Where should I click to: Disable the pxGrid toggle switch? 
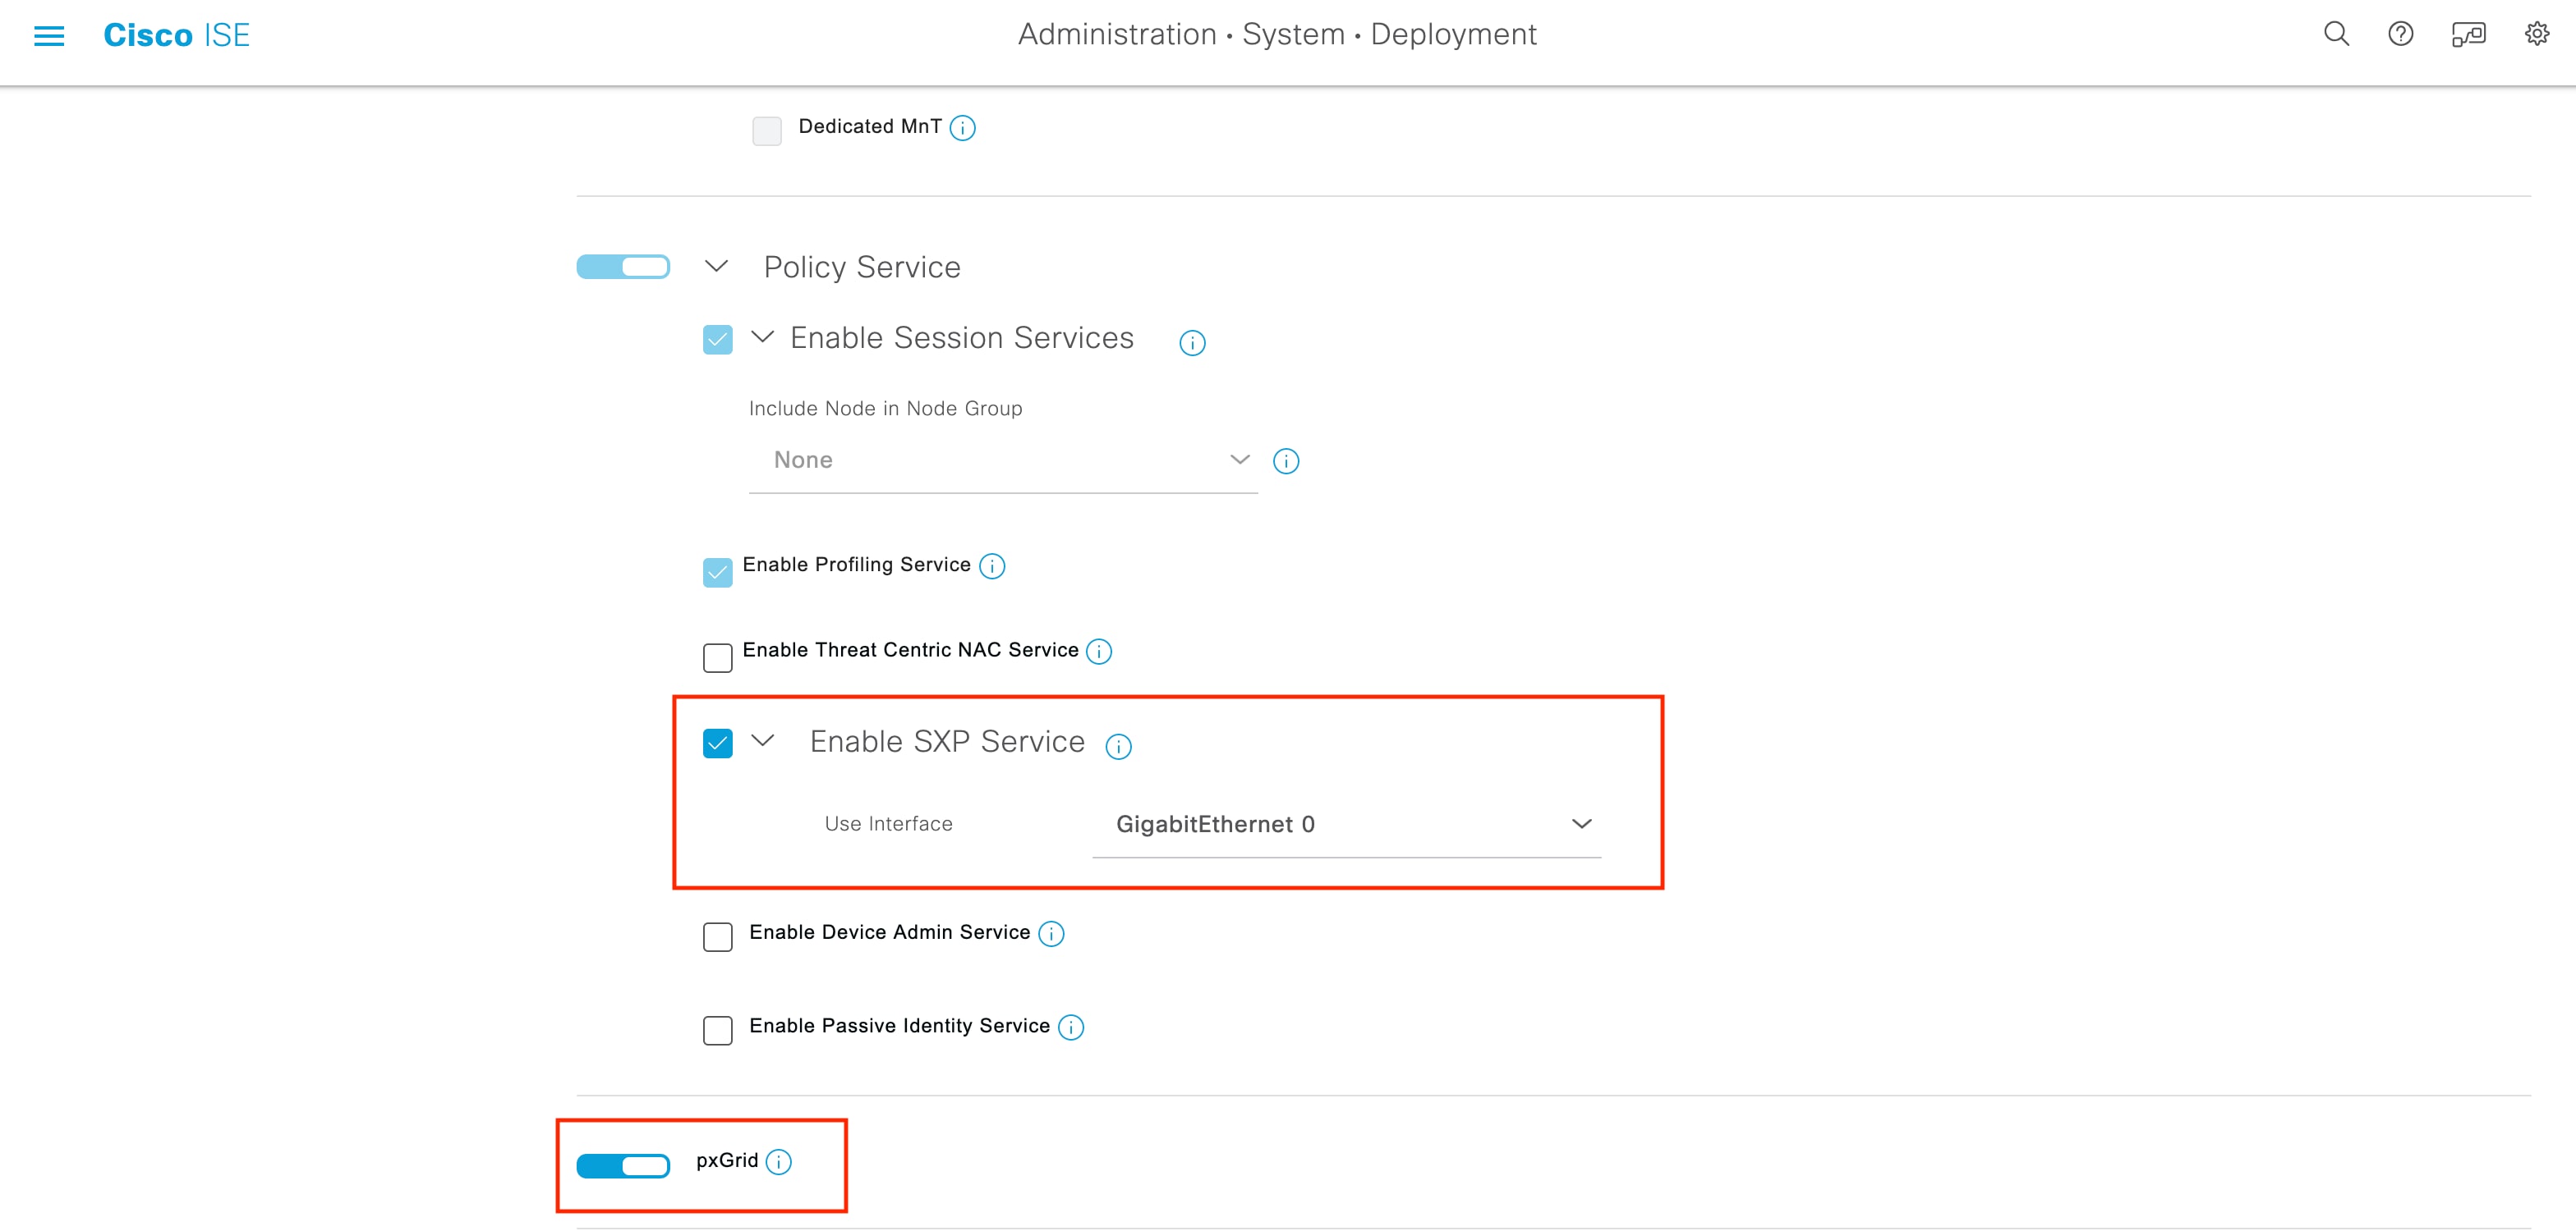(x=623, y=1165)
